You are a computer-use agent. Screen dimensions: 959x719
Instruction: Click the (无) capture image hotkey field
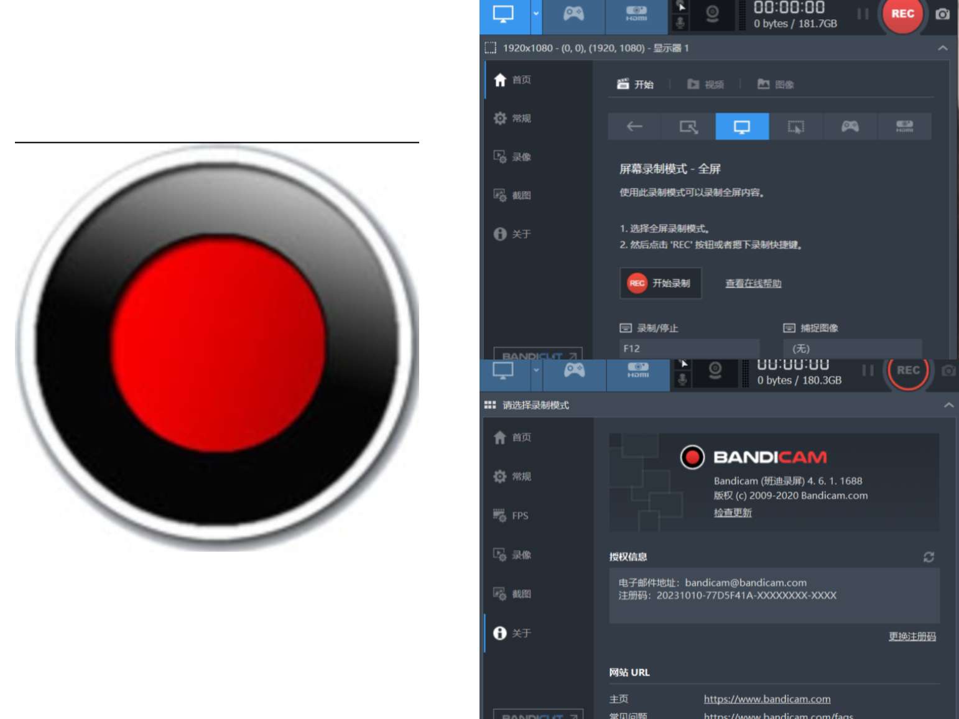point(853,348)
